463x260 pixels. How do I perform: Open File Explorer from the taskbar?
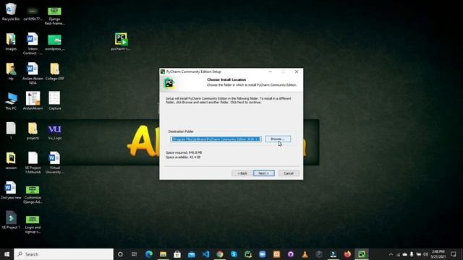(x=163, y=254)
